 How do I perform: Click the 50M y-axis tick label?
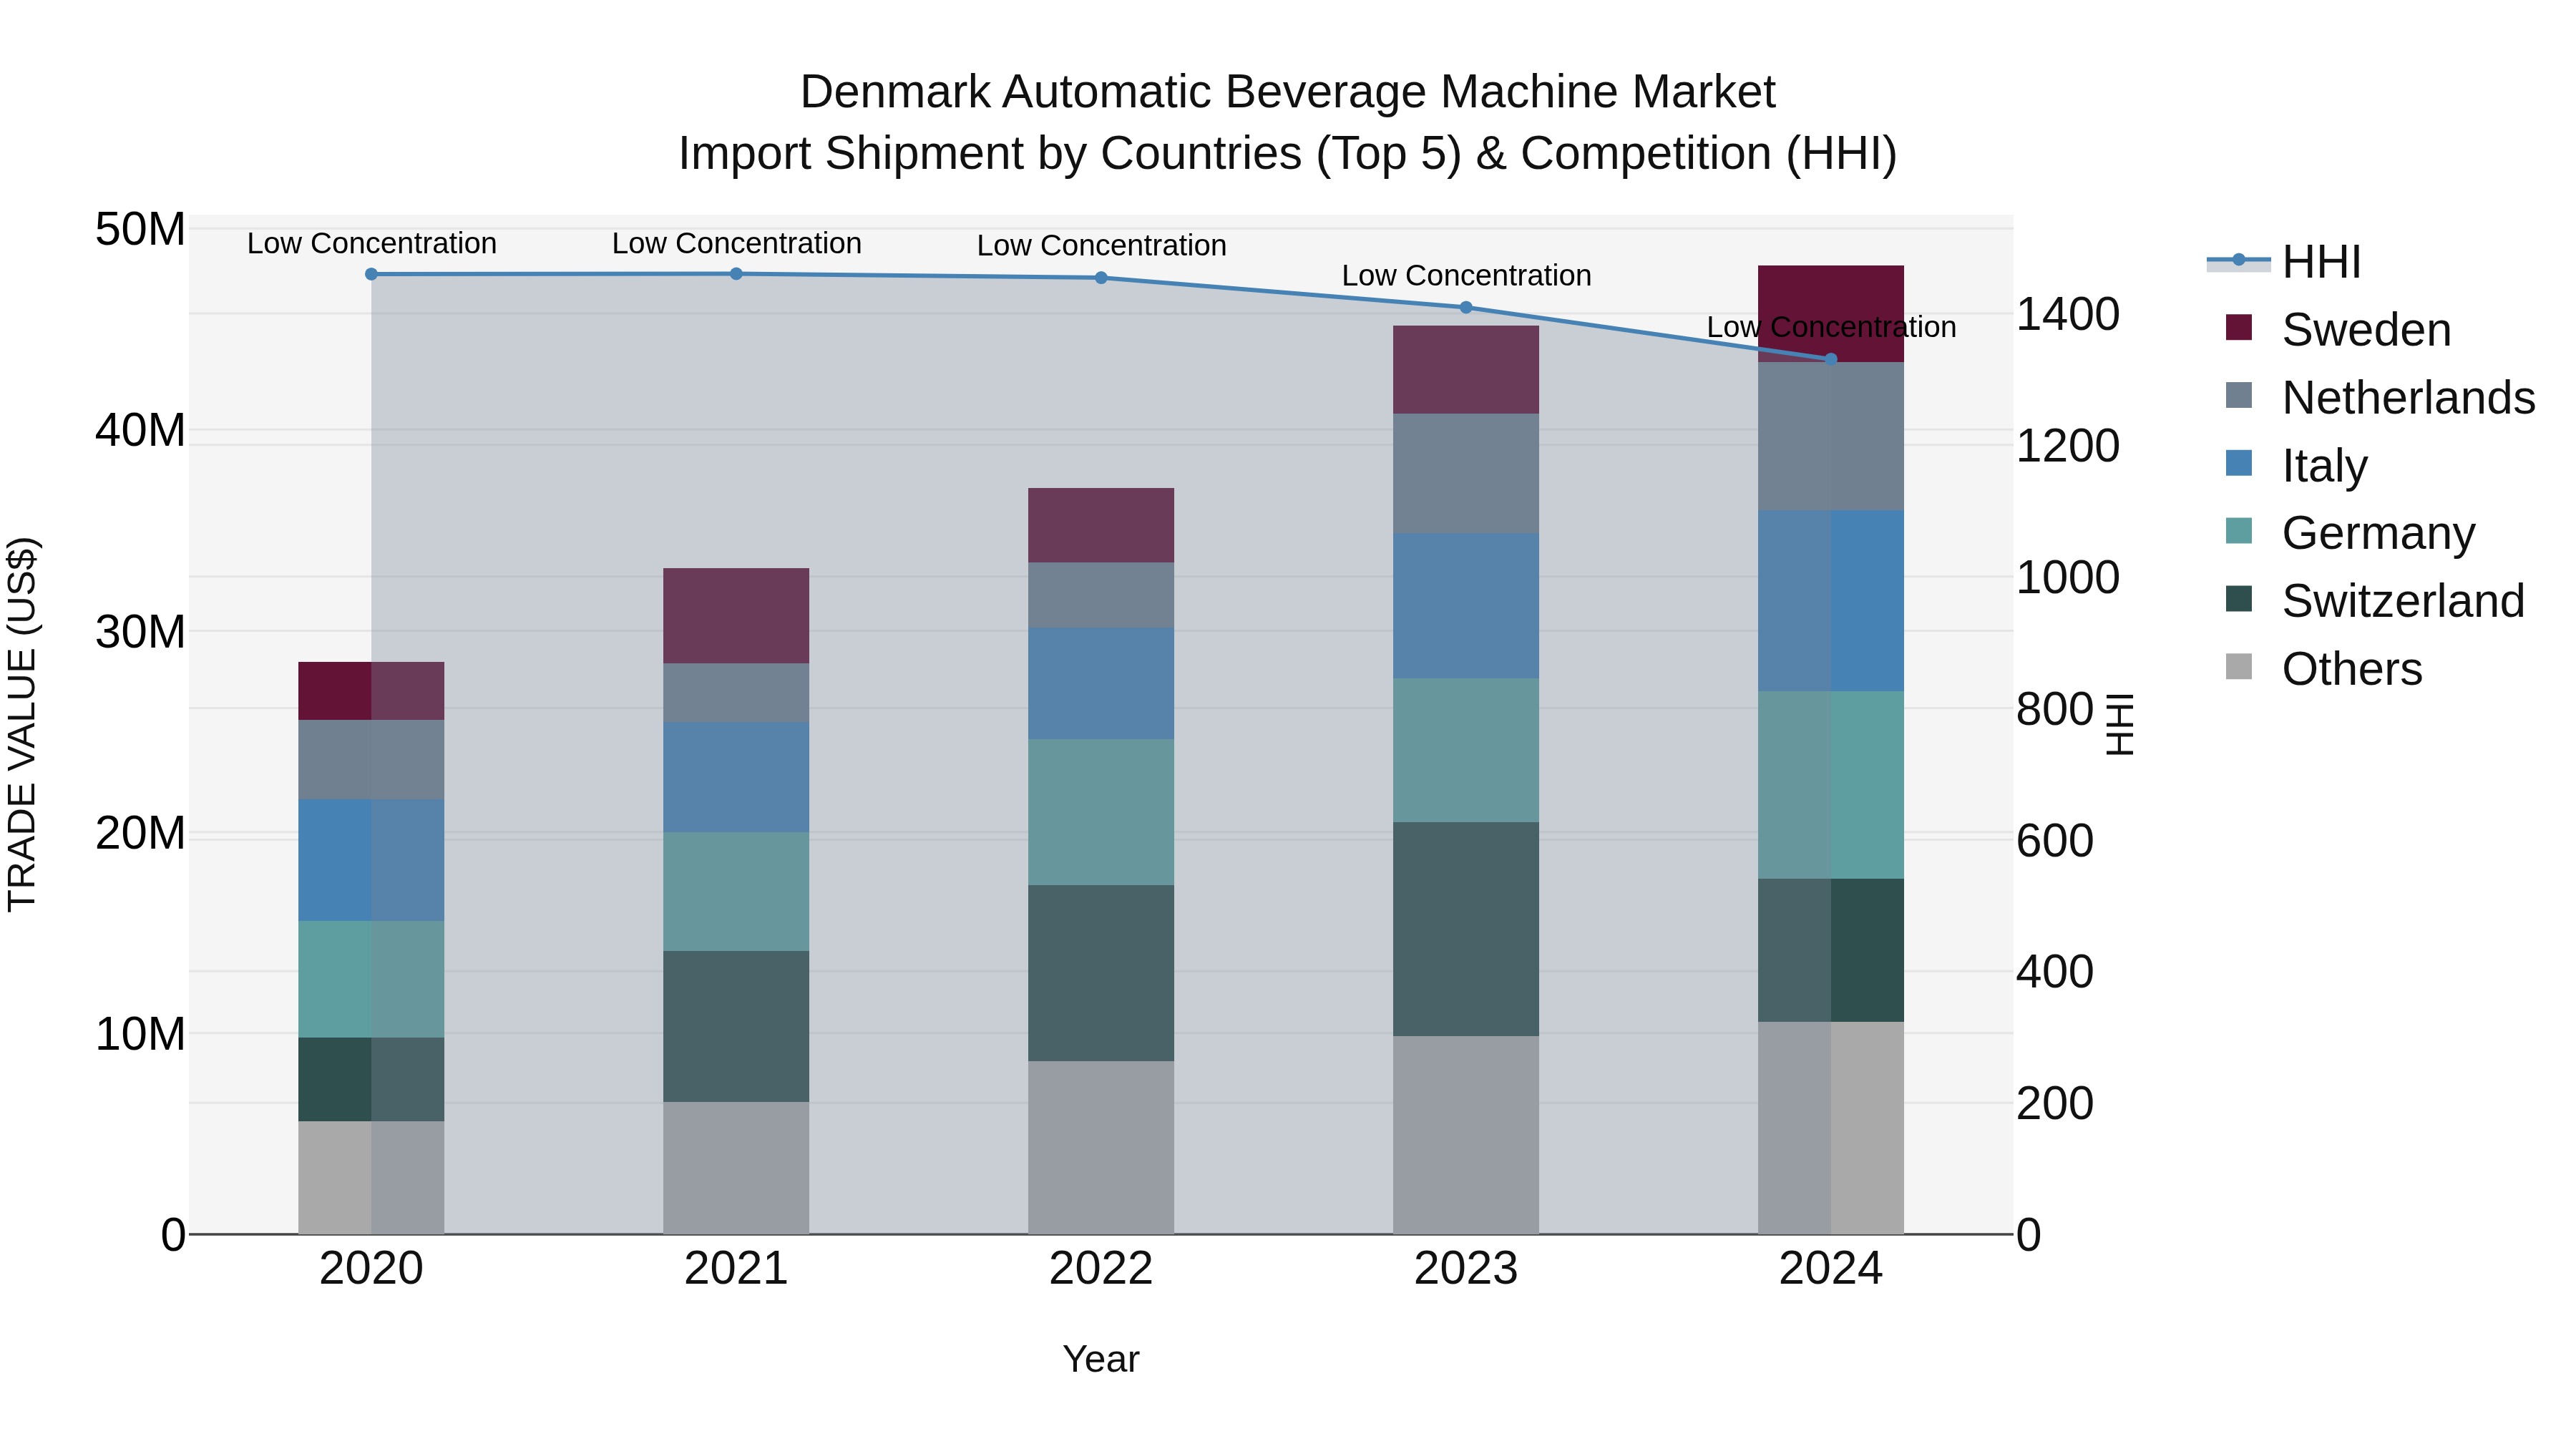pyautogui.click(x=140, y=230)
